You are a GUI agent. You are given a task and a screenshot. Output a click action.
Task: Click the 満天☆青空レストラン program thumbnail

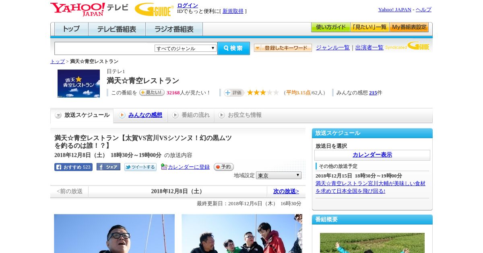coord(78,84)
